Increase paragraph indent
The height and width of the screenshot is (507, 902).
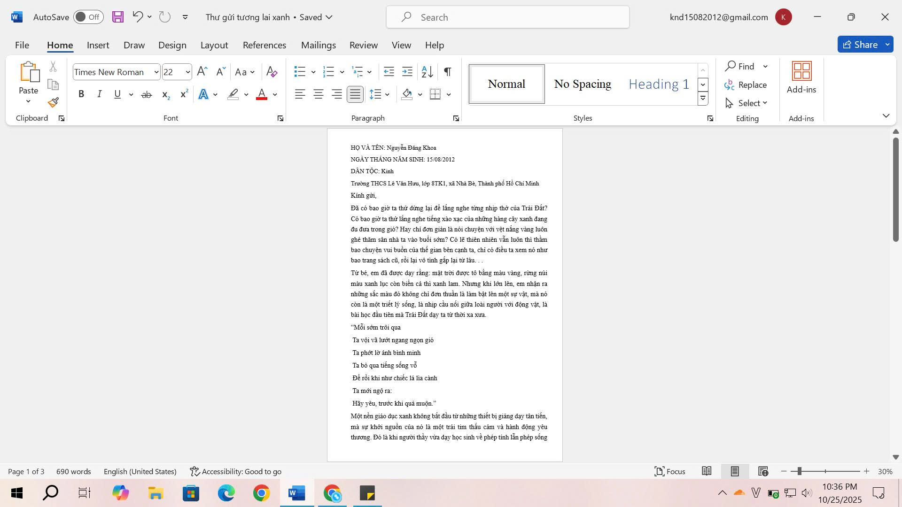[x=407, y=72]
